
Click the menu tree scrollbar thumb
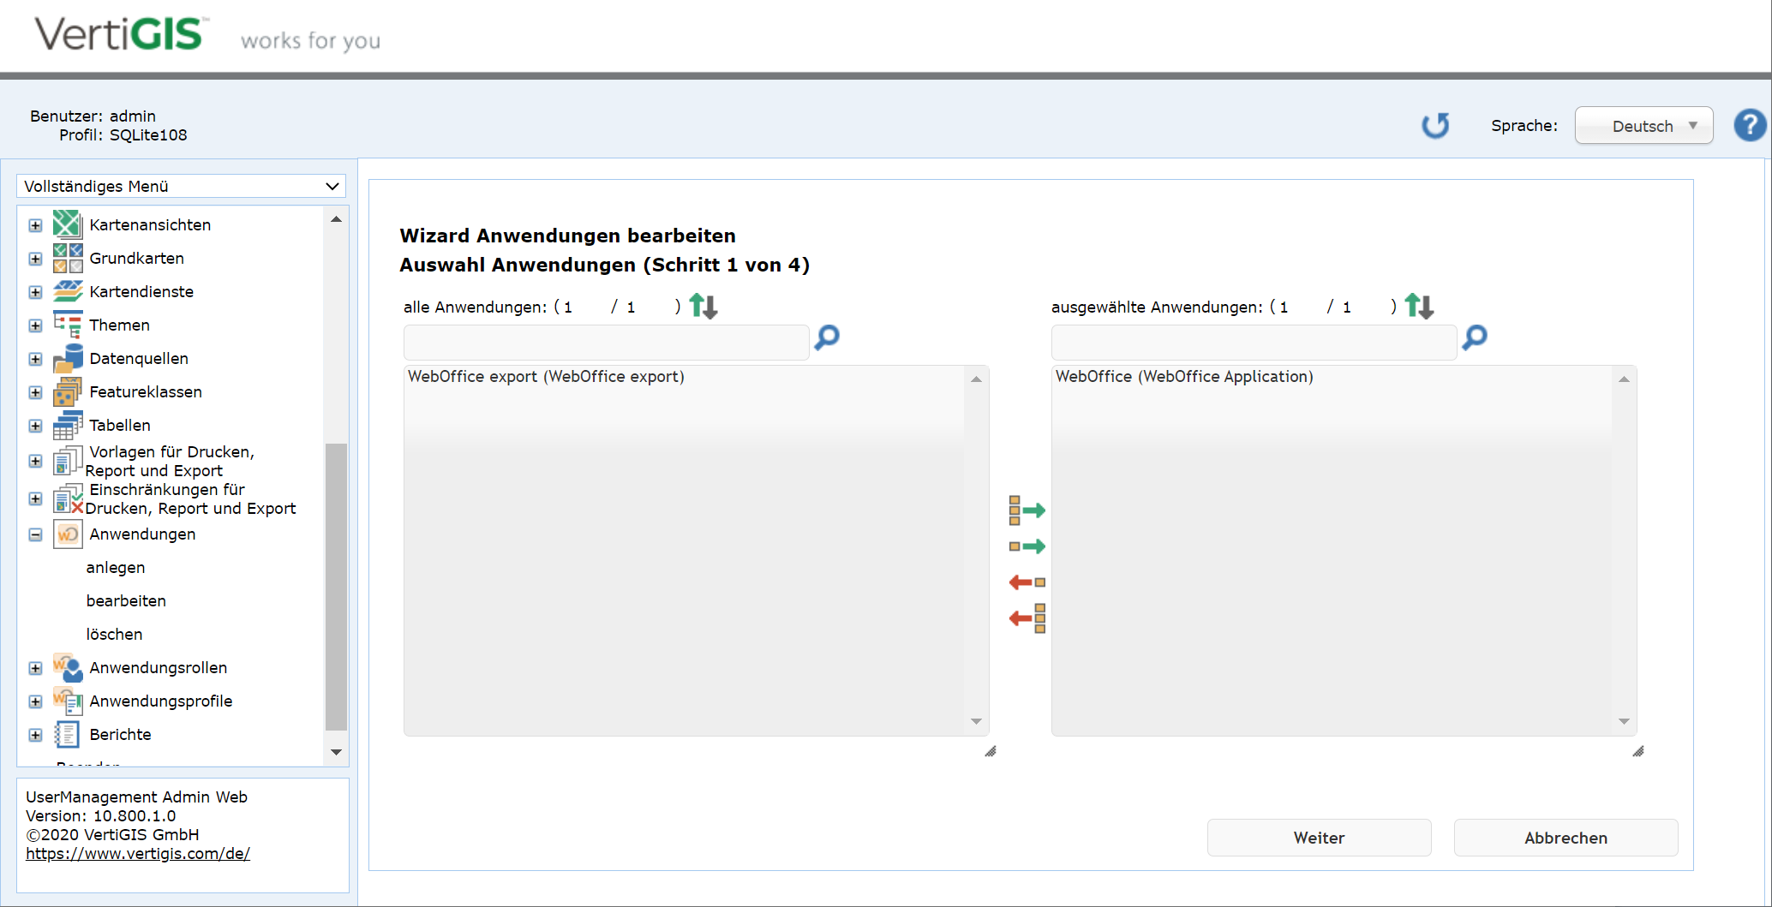pyautogui.click(x=336, y=587)
